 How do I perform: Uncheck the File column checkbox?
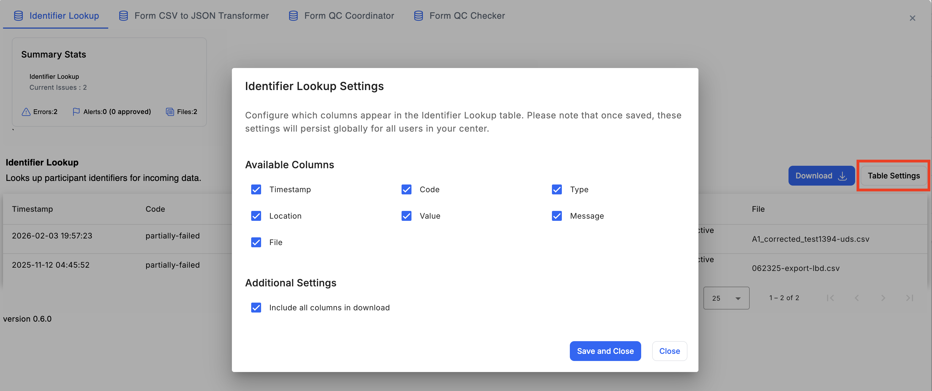pos(256,242)
